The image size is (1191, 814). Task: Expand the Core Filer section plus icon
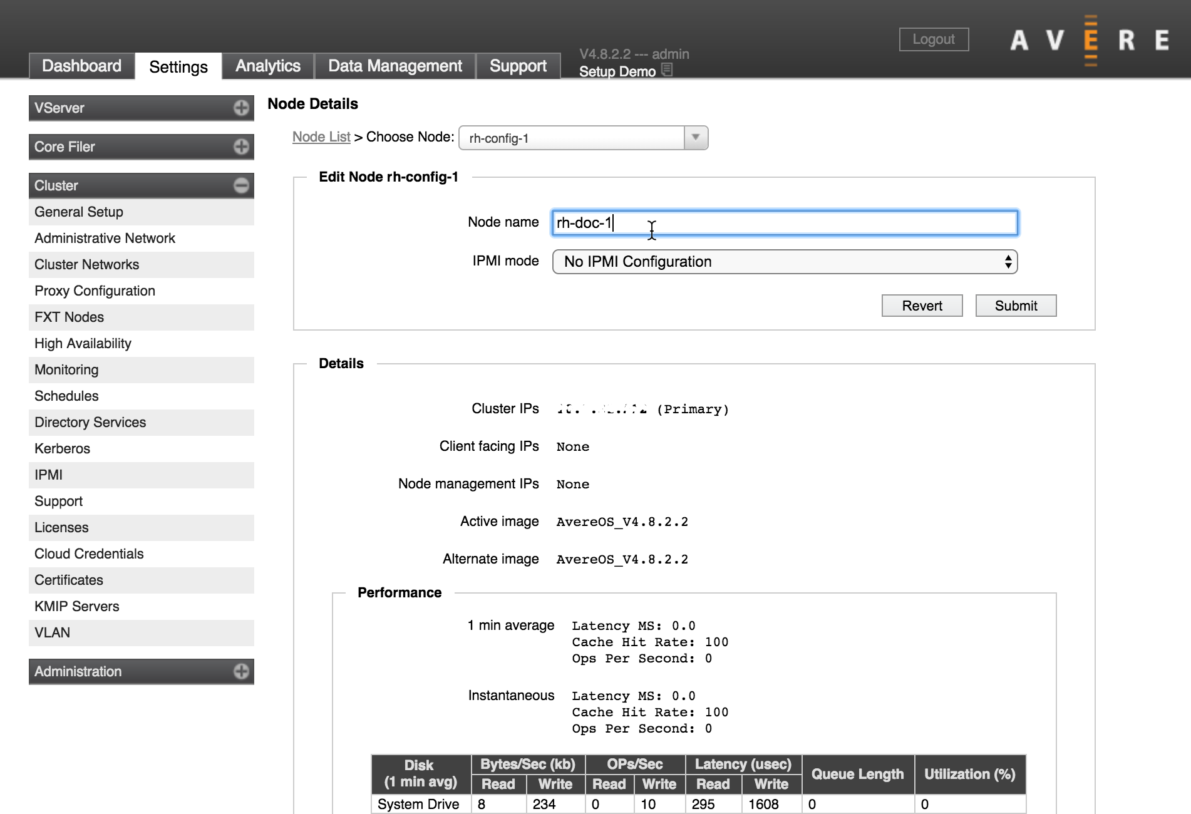pyautogui.click(x=241, y=147)
